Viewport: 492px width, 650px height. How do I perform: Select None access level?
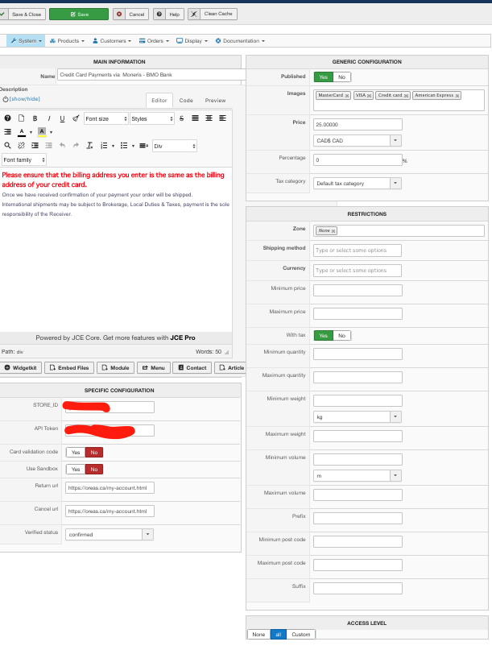(258, 634)
